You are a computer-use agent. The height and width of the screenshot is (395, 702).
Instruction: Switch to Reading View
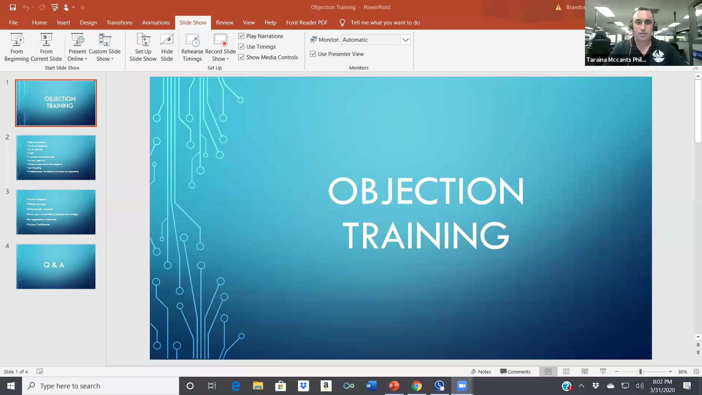[584, 371]
